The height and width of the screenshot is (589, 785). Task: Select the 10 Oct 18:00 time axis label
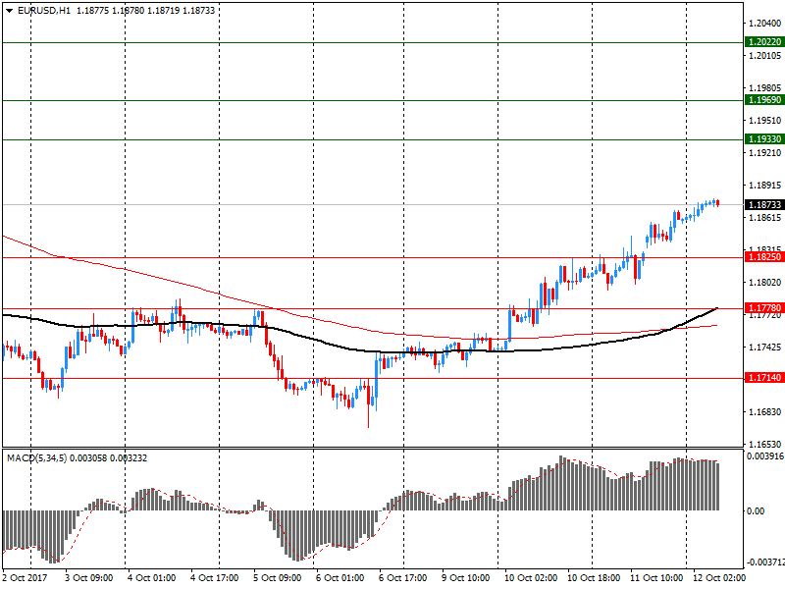click(x=594, y=578)
